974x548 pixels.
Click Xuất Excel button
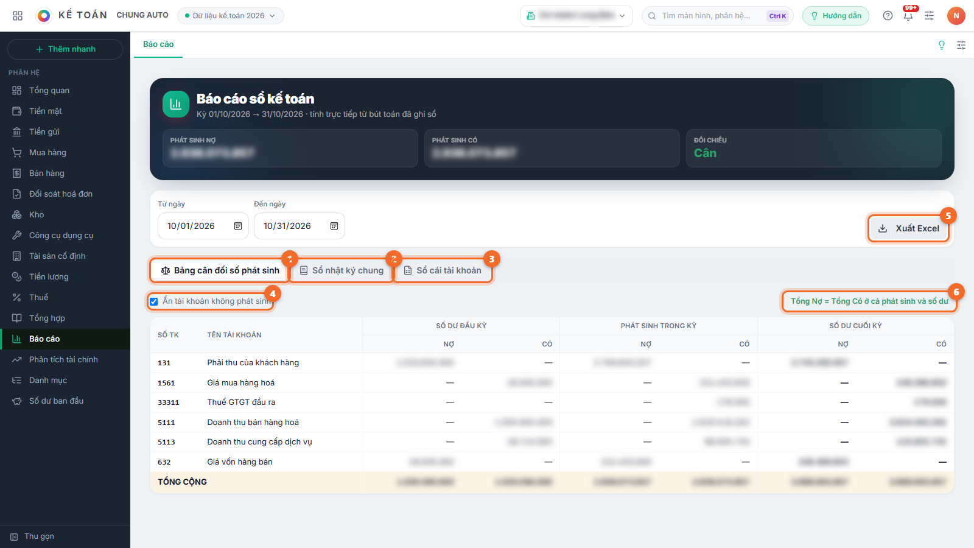[x=908, y=228]
